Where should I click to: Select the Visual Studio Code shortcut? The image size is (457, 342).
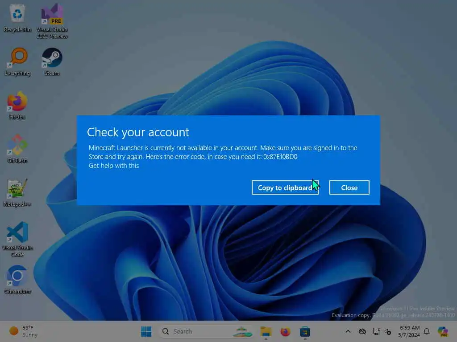pyautogui.click(x=17, y=239)
